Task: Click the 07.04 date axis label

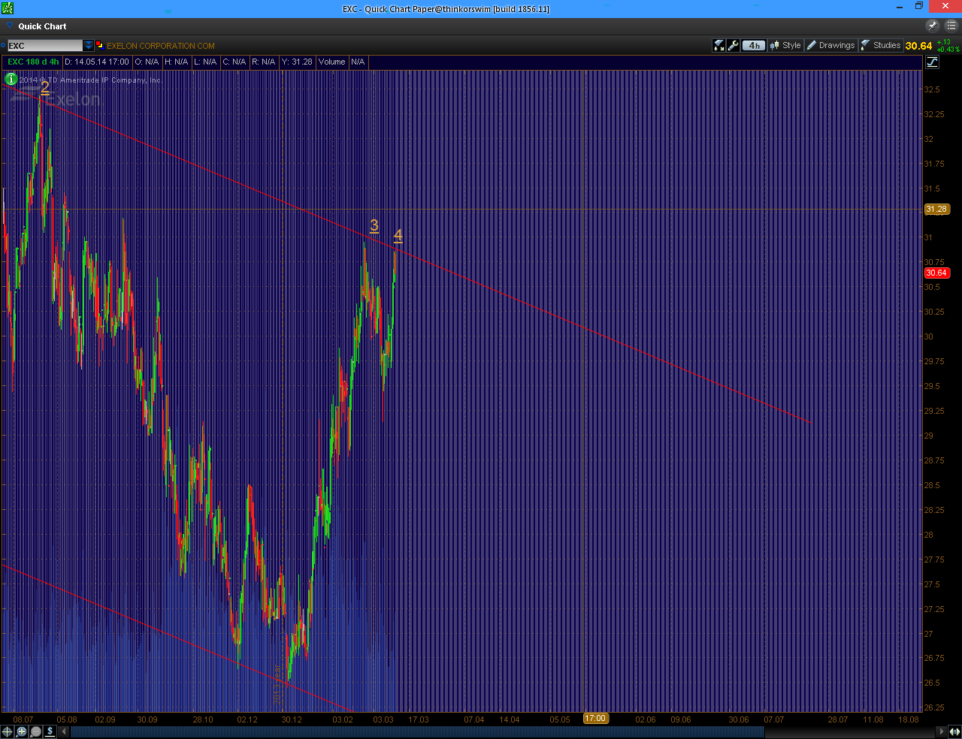Action: click(x=474, y=719)
